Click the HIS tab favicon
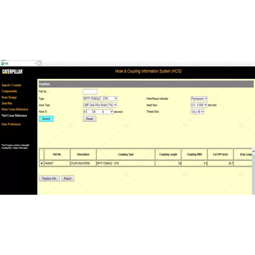255x255 pixels. (x=4, y=63)
